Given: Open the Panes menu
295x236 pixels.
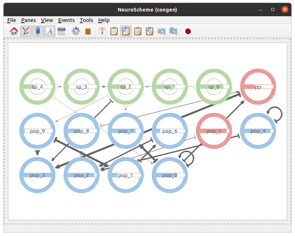Looking at the screenshot, I should click(28, 20).
